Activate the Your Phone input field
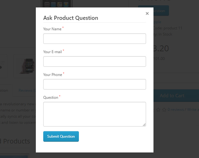Screen dimensions: 199x158 (x=95, y=84)
